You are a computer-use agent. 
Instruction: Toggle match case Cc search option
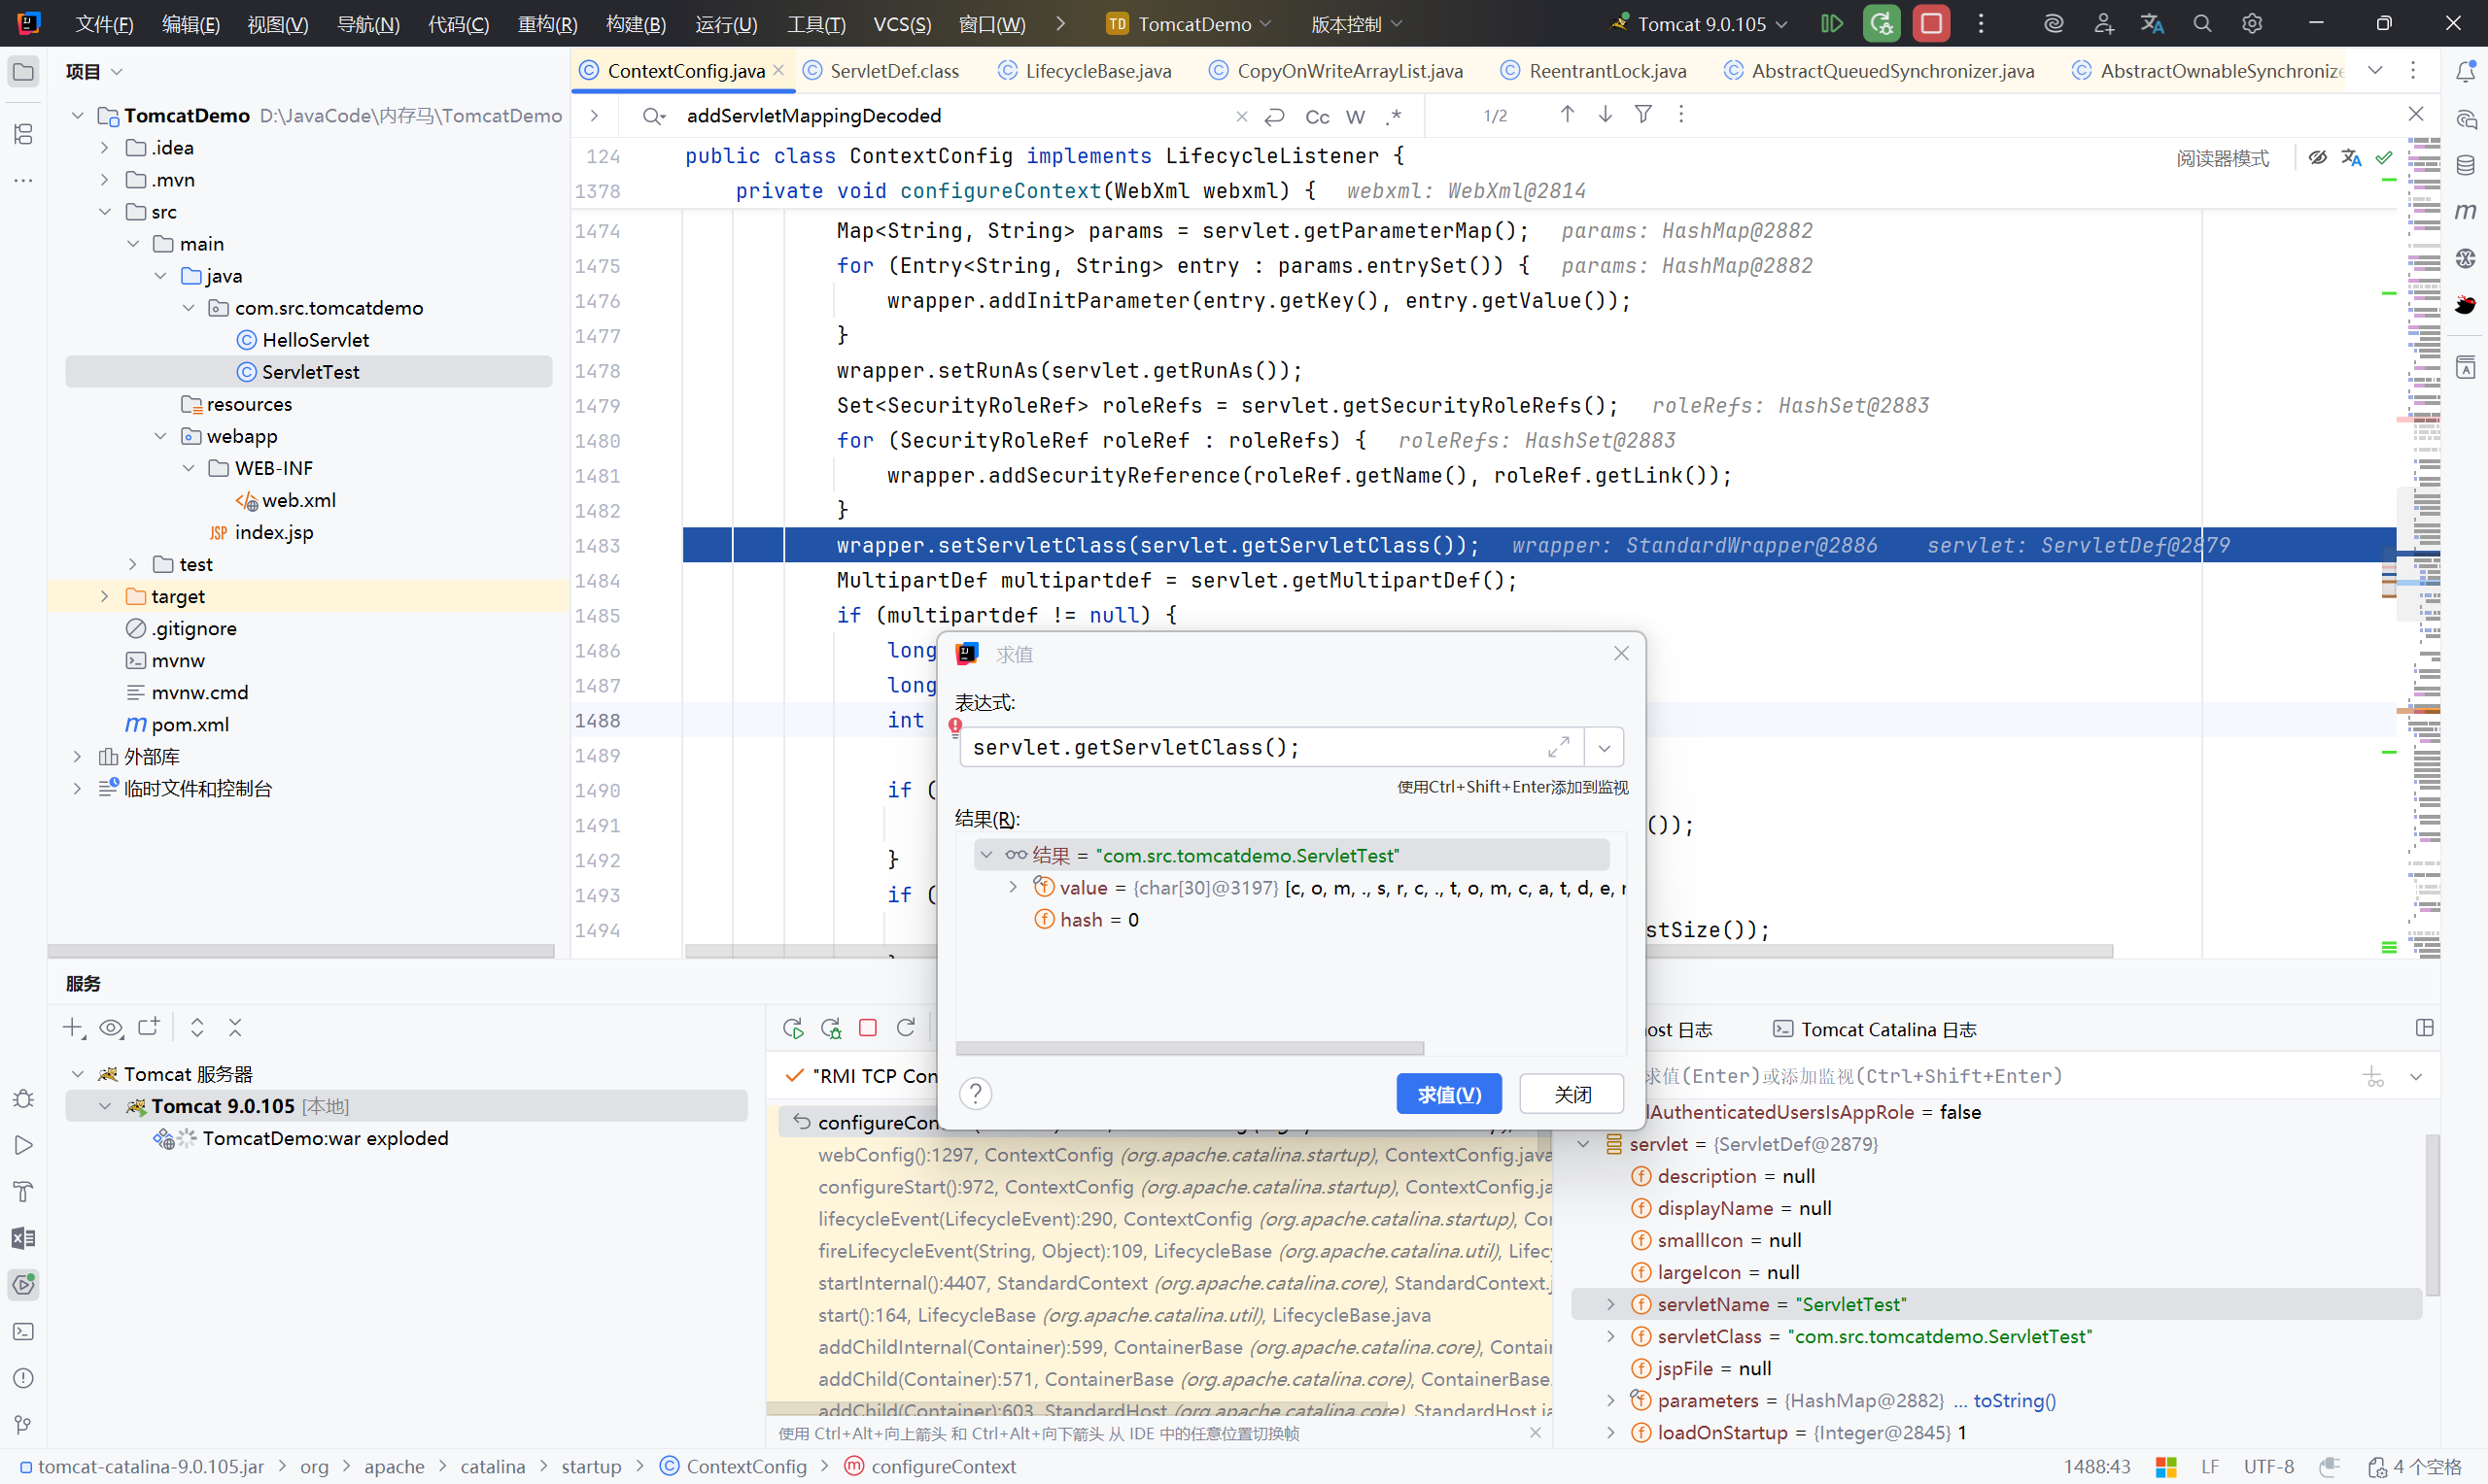(x=1317, y=116)
